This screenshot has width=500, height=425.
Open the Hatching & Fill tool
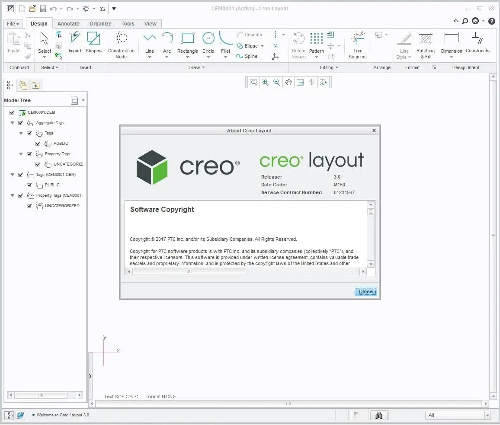point(425,45)
